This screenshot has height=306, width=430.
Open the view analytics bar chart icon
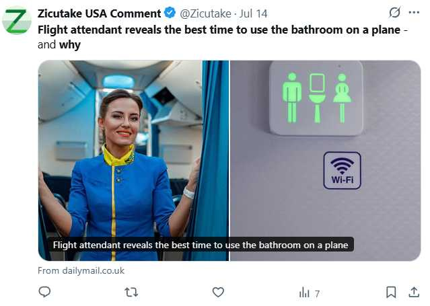point(304,293)
